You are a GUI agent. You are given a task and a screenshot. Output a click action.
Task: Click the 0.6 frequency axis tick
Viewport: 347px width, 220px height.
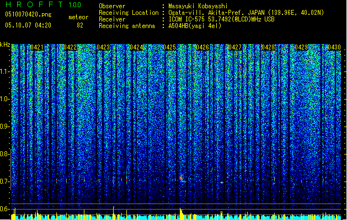5,209
